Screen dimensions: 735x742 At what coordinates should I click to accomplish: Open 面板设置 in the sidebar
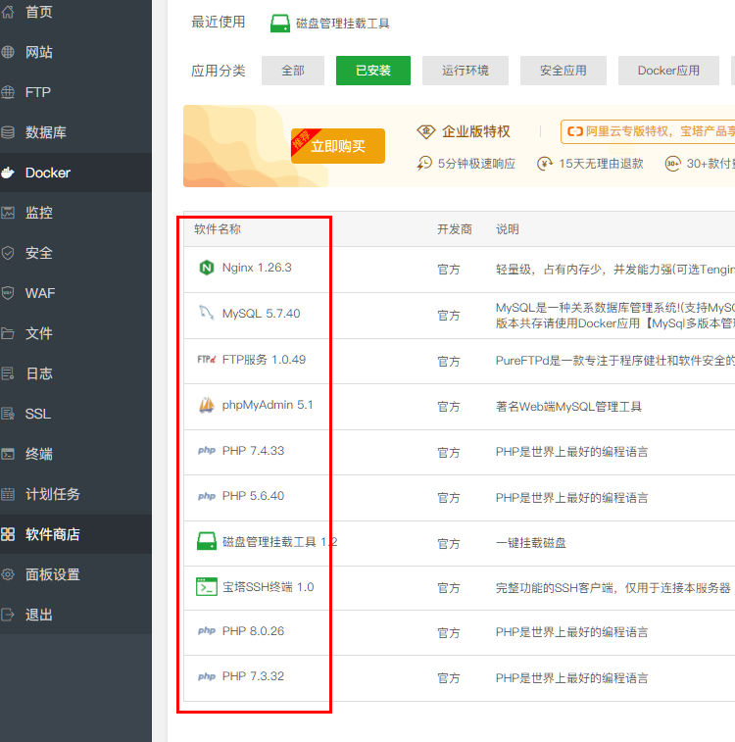tap(53, 574)
